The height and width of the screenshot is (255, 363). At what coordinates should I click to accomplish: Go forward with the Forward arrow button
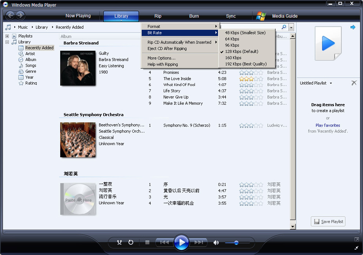tap(20, 15)
